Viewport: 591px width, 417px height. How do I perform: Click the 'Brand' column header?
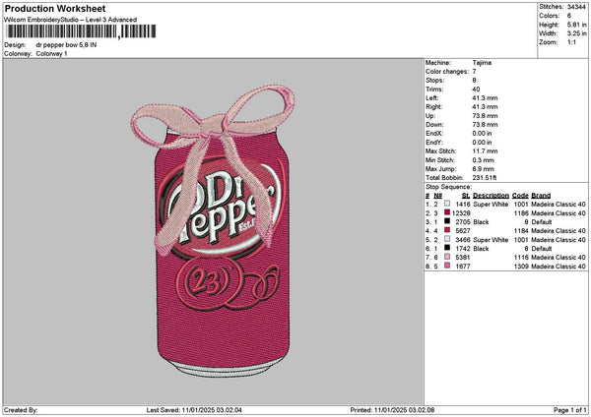(x=541, y=196)
